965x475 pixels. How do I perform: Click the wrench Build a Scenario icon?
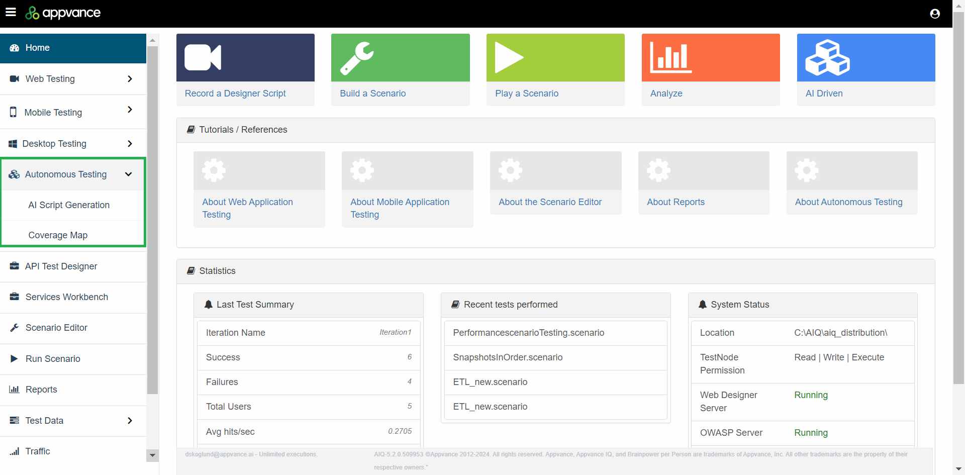357,58
